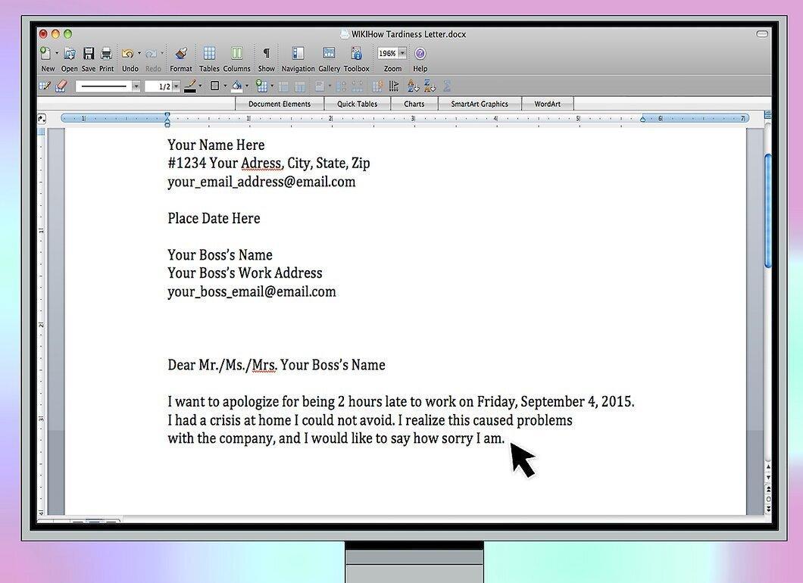Click the border color pen swatch
The image size is (803, 583).
click(x=190, y=86)
